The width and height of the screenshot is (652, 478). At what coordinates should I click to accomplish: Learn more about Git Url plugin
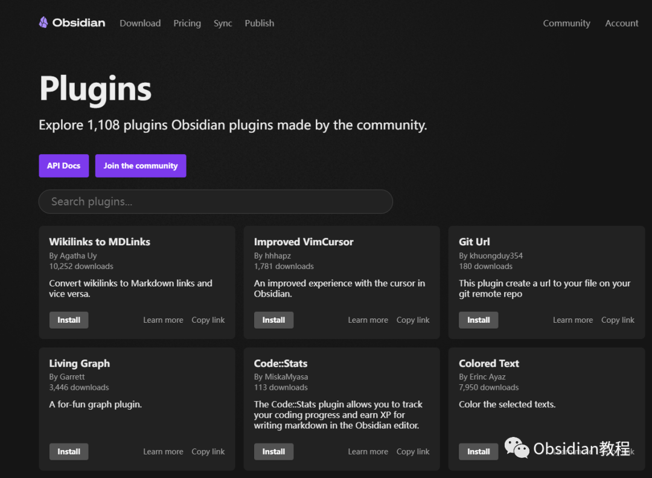coord(573,320)
